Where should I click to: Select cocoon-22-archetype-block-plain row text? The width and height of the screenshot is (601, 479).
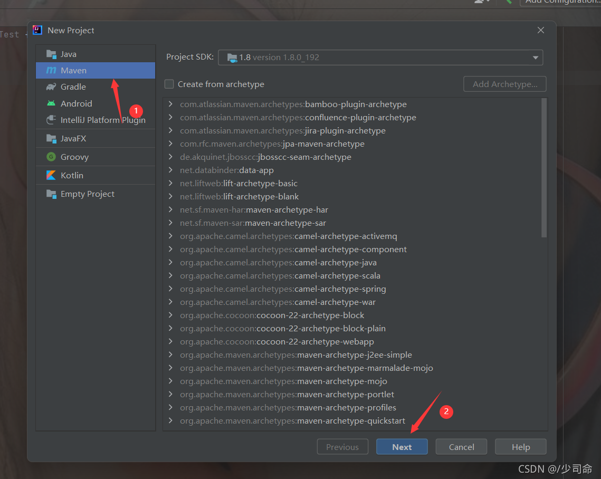click(x=282, y=329)
